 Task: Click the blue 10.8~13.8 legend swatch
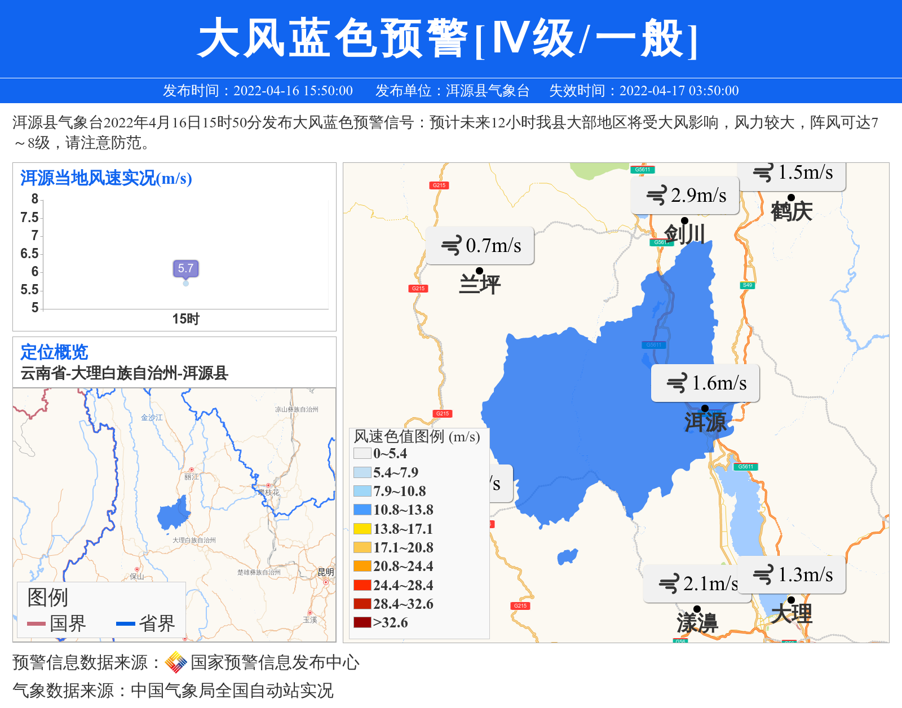tap(362, 510)
